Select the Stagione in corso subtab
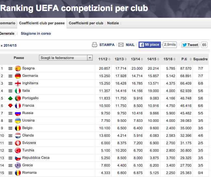 (x=36, y=33)
